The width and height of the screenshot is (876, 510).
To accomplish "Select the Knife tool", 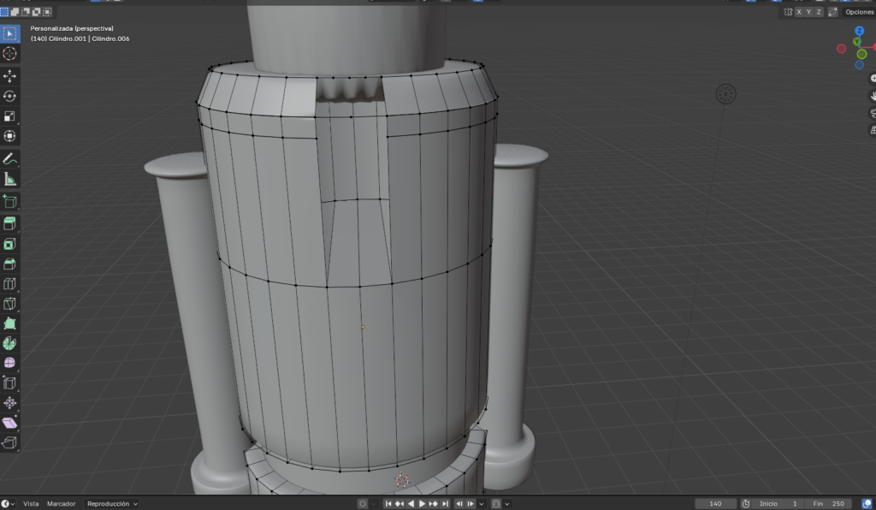I will (10, 304).
